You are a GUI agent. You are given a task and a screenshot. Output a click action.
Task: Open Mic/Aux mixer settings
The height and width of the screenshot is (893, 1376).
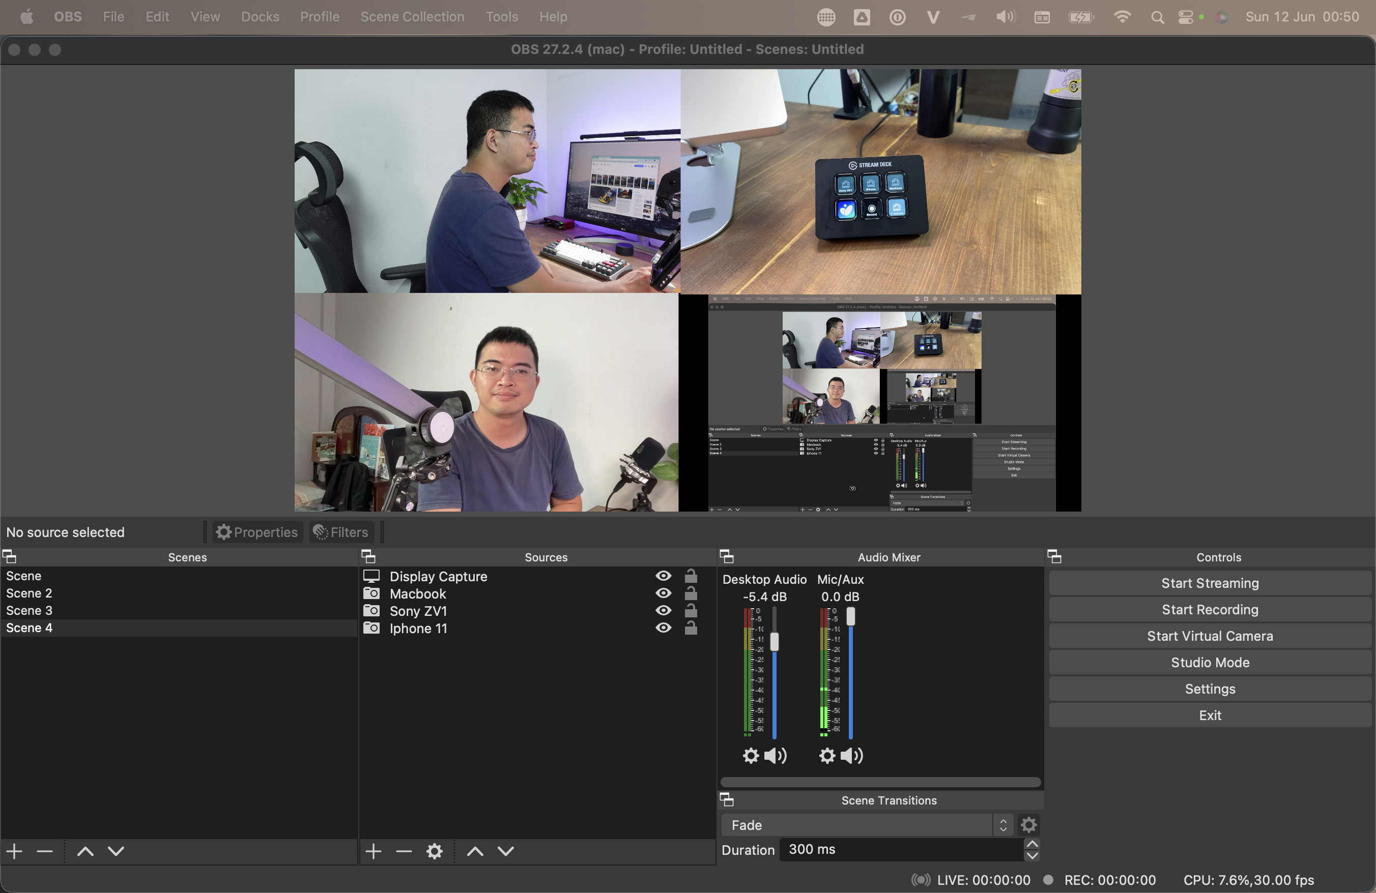pos(826,756)
